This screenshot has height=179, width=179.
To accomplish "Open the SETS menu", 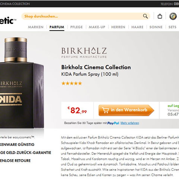I will pos(172,27).
